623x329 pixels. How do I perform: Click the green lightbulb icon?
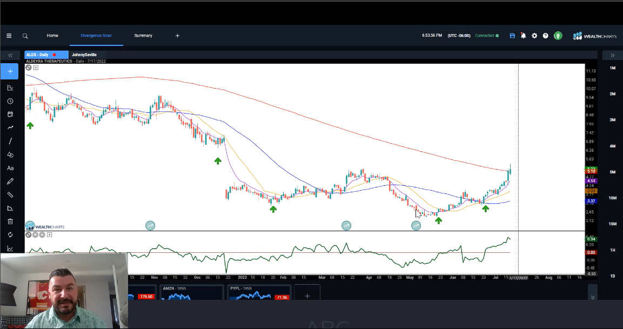coord(558,36)
